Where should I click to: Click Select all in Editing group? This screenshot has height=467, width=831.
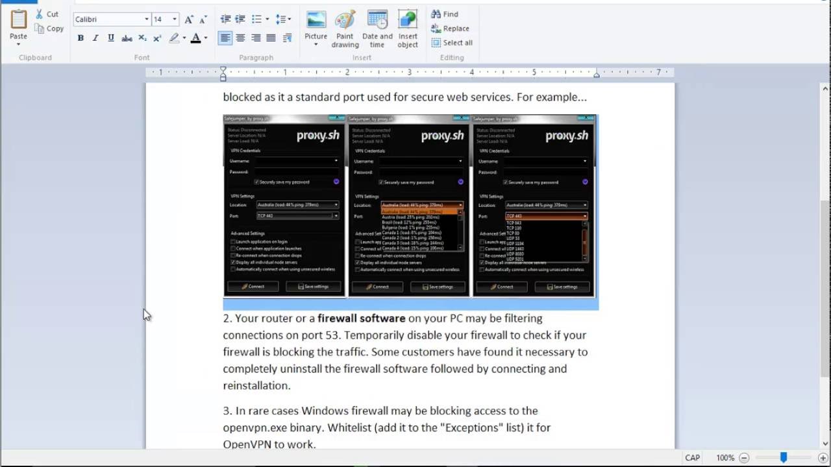tap(452, 43)
